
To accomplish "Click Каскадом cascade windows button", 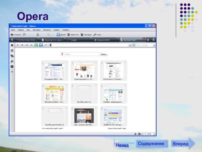I will pyautogui.click(x=86, y=34).
